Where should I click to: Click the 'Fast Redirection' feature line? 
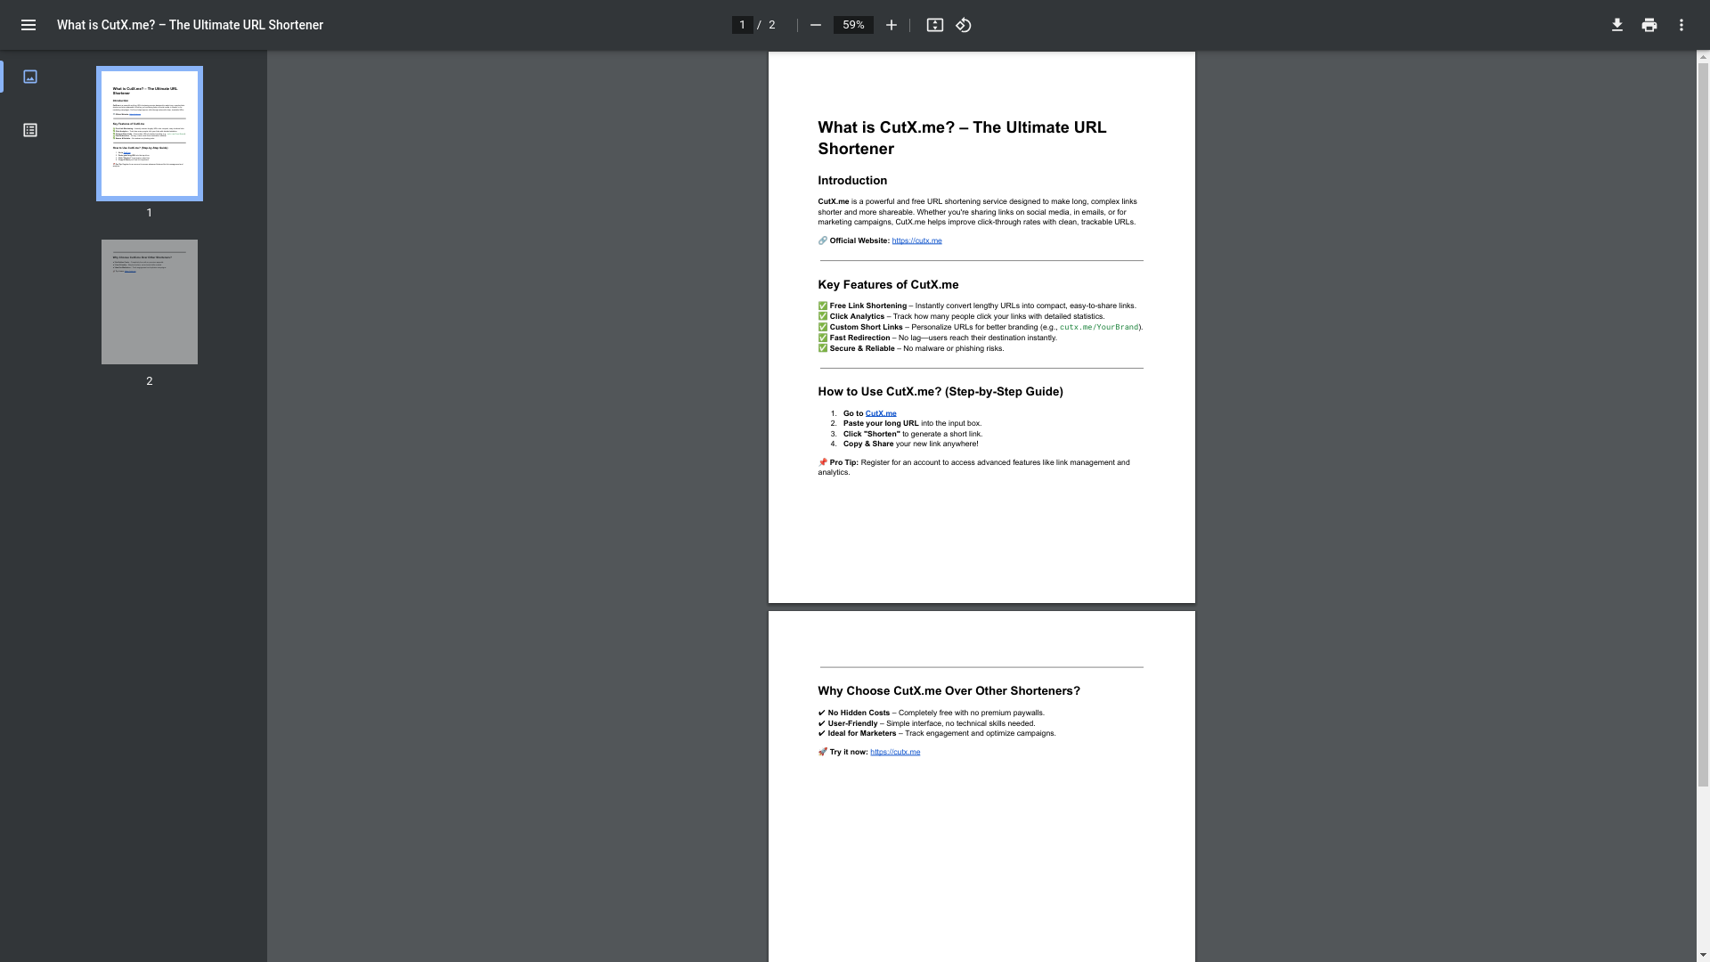[937, 338]
